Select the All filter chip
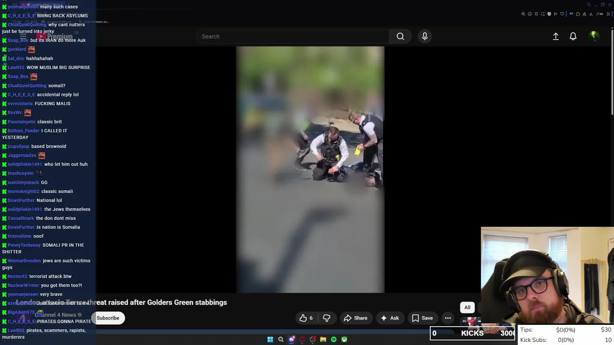The image size is (614, 345). coord(467,308)
